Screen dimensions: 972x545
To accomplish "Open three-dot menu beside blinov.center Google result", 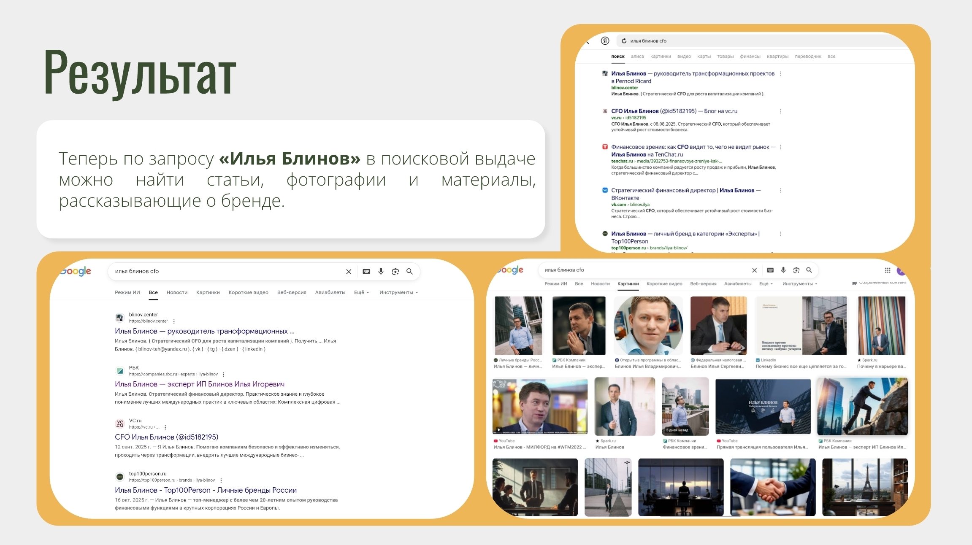I will coord(174,321).
